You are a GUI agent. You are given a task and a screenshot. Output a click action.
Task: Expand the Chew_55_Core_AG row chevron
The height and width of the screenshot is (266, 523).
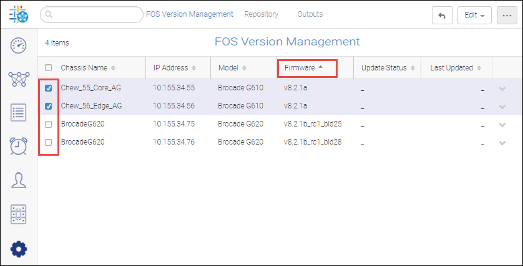(x=502, y=88)
